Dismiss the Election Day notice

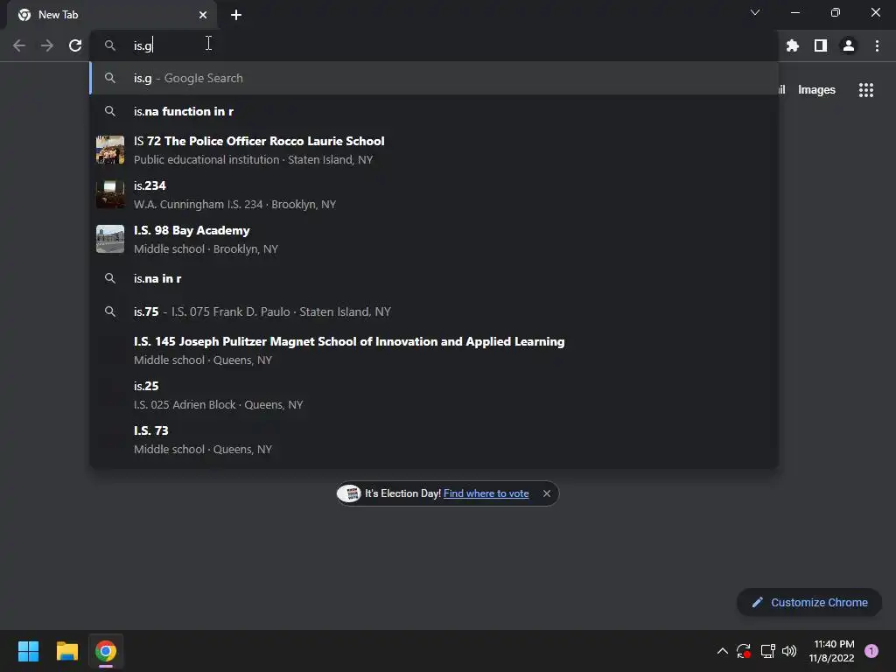point(547,493)
